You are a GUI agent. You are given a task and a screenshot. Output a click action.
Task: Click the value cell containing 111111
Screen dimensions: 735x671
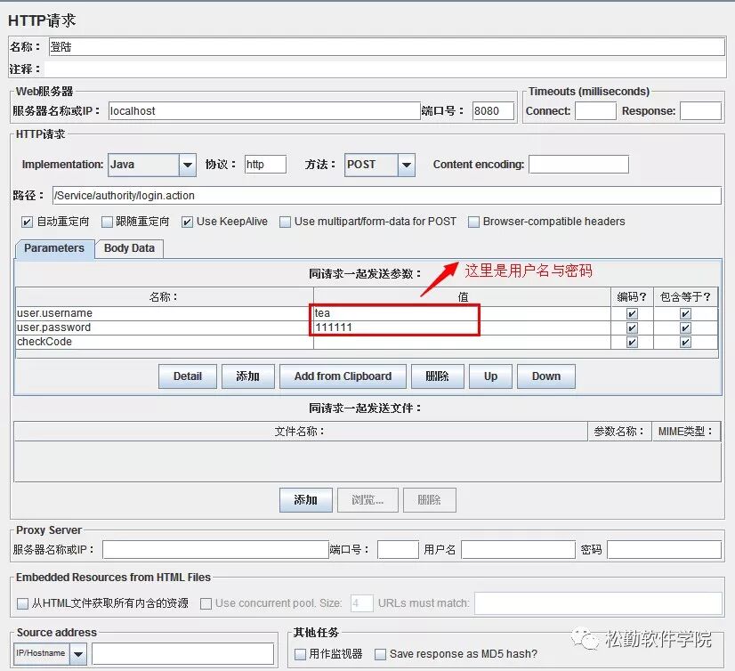point(462,327)
